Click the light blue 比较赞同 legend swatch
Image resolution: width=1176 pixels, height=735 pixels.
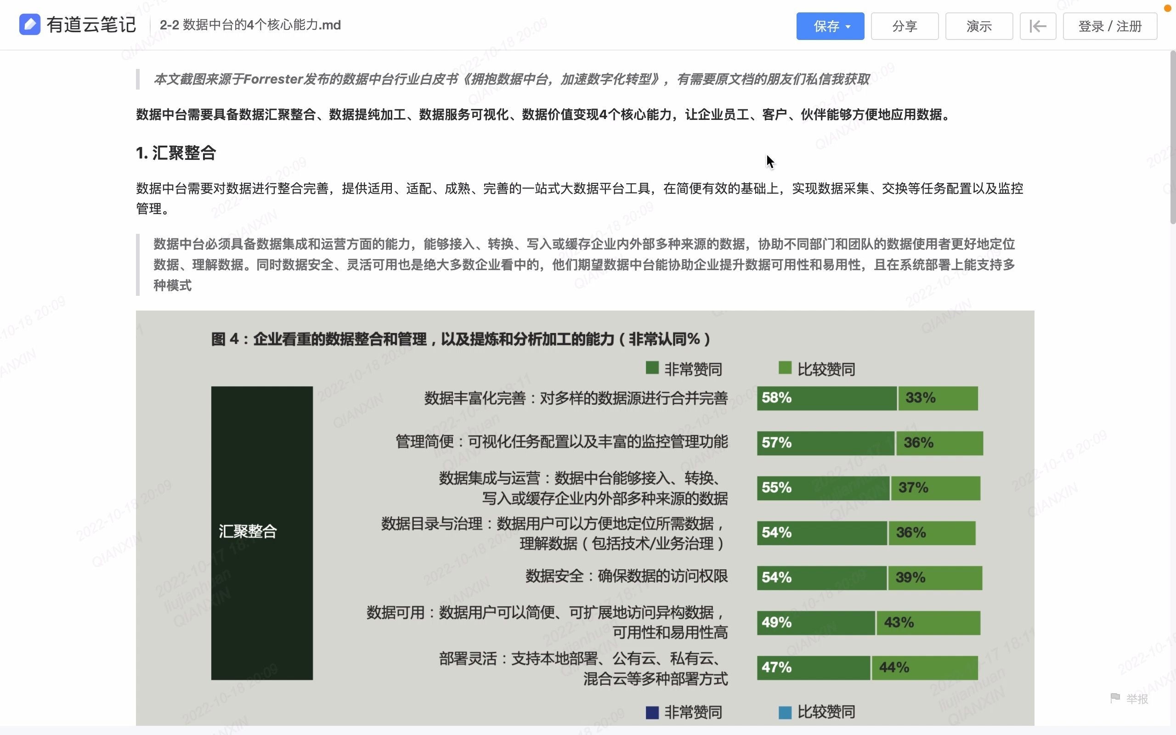pyautogui.click(x=785, y=712)
